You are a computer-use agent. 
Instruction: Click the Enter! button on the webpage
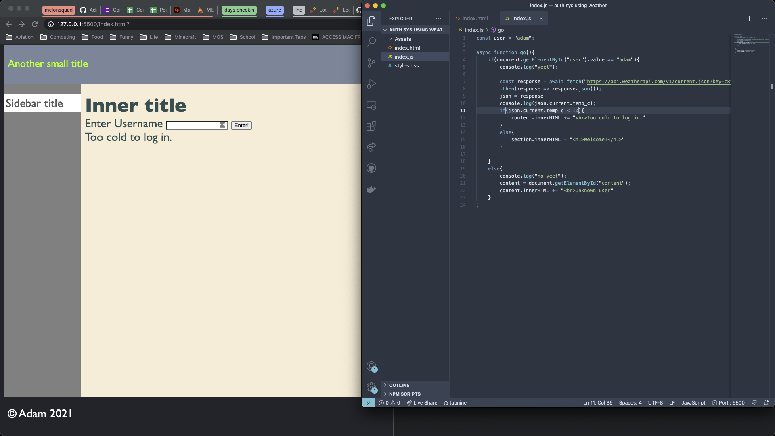point(241,125)
